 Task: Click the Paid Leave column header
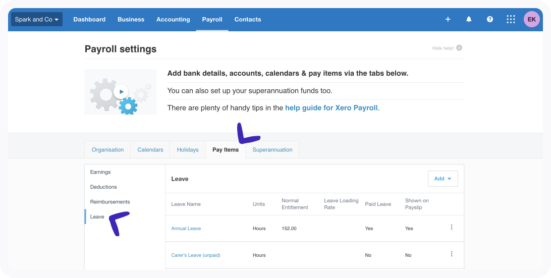pyautogui.click(x=378, y=204)
